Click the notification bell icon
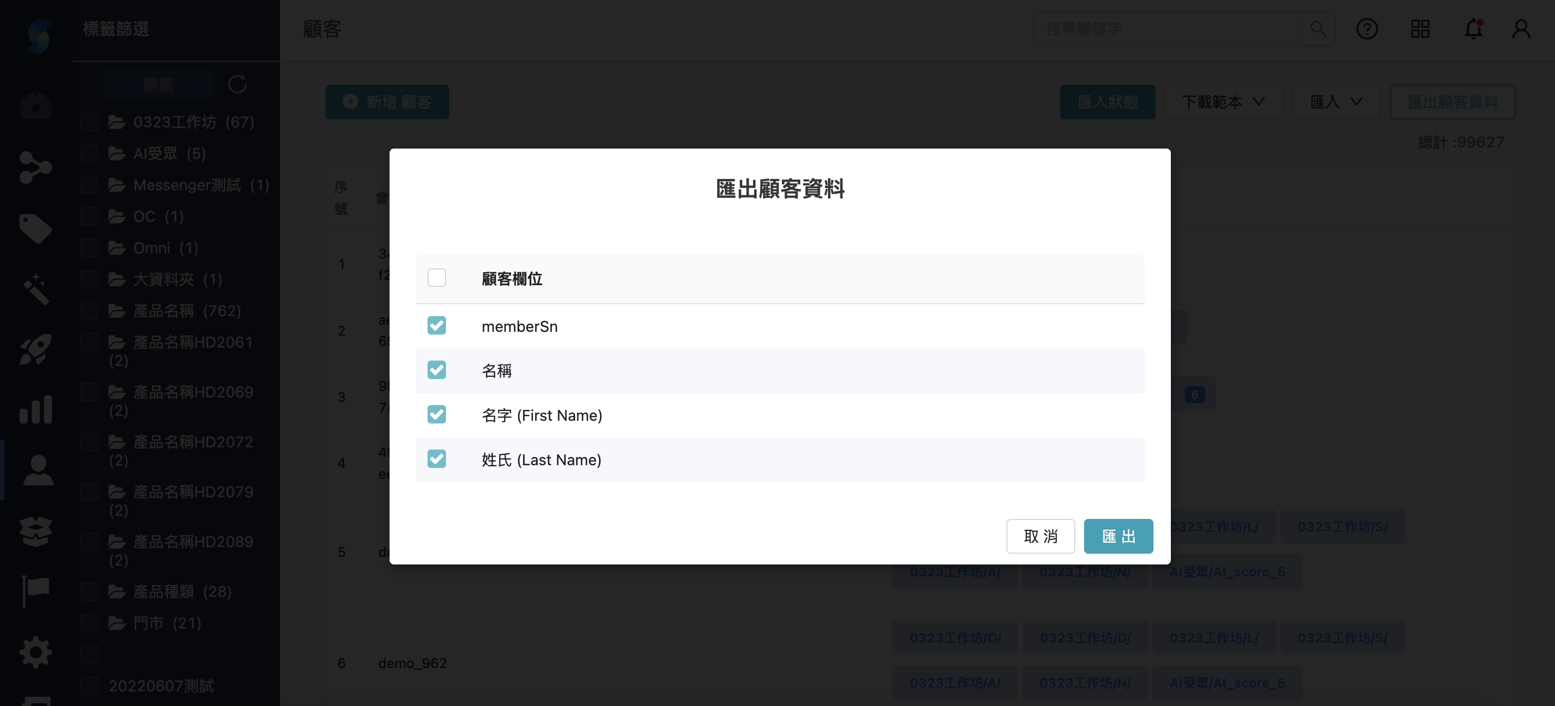The width and height of the screenshot is (1555, 706). [x=1473, y=29]
